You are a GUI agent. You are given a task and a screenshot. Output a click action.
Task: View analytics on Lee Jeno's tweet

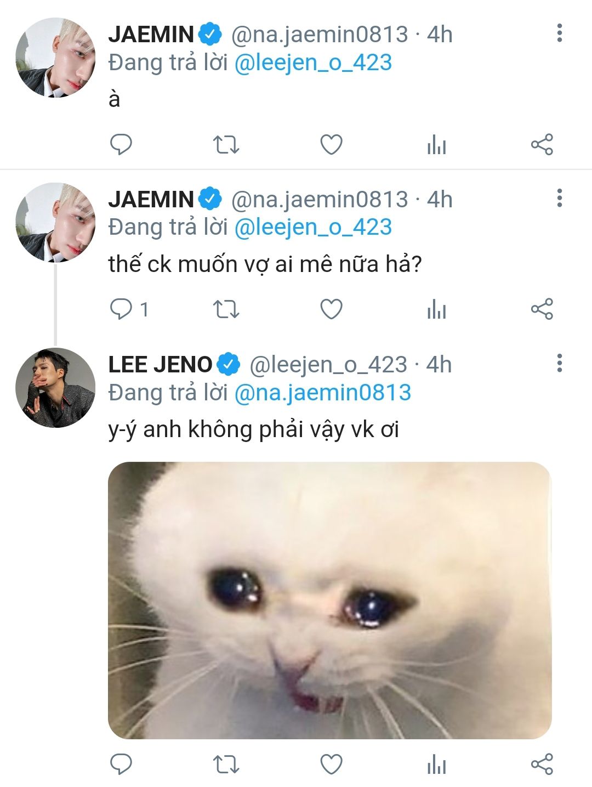click(x=436, y=765)
